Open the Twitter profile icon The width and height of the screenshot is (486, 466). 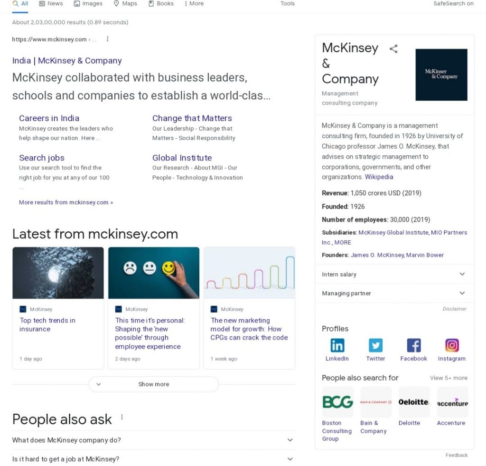pos(376,345)
